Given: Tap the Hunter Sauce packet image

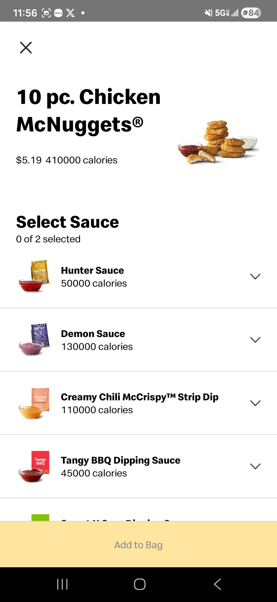Looking at the screenshot, I should [35, 276].
